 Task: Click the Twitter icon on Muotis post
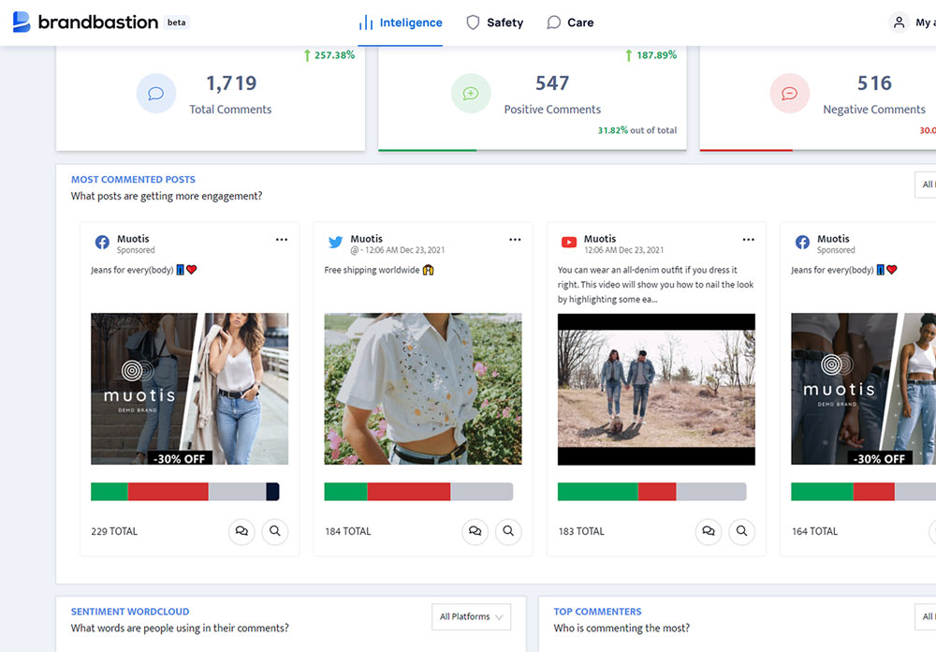[335, 242]
